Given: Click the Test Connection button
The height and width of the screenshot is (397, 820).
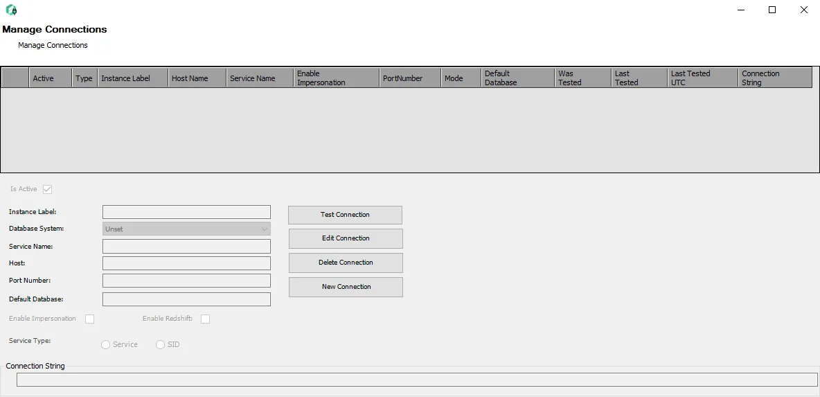Looking at the screenshot, I should [345, 215].
